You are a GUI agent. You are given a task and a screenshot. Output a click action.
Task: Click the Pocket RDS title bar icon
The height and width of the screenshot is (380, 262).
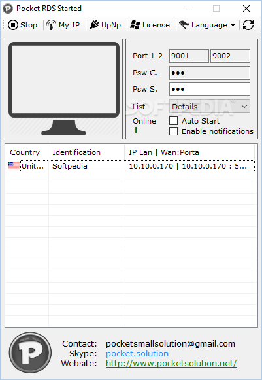click(x=8, y=9)
